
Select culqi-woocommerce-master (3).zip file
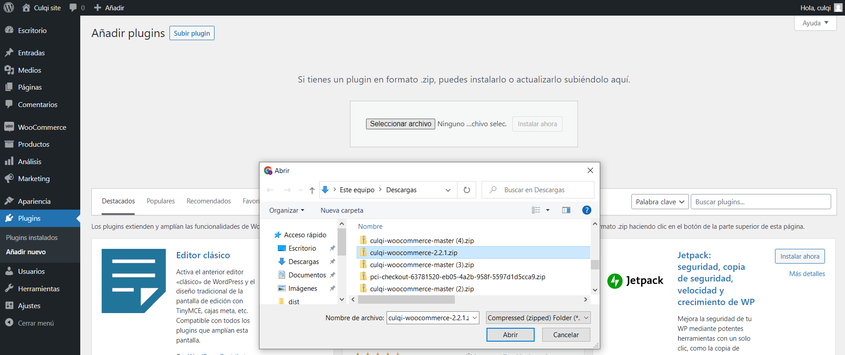pos(422,264)
